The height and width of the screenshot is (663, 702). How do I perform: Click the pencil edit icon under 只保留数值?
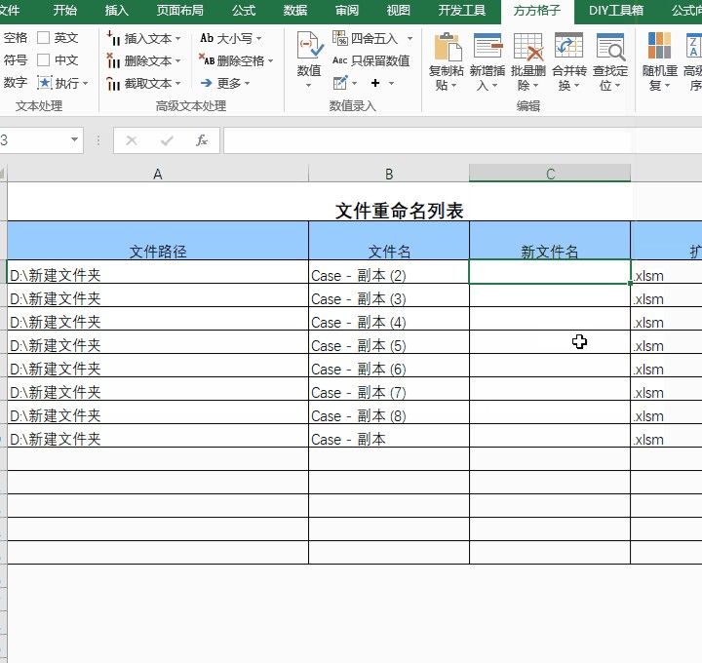[x=340, y=83]
